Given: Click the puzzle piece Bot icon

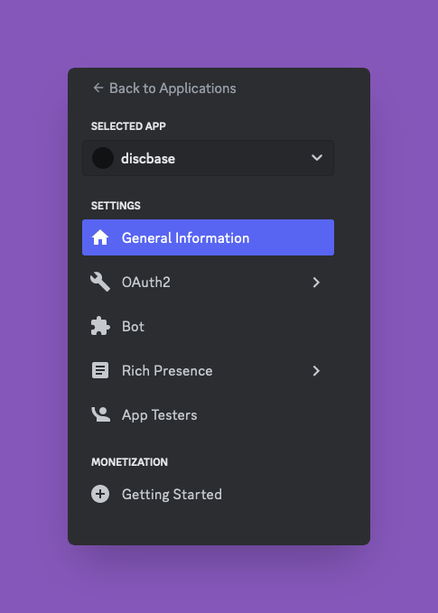Looking at the screenshot, I should [100, 326].
